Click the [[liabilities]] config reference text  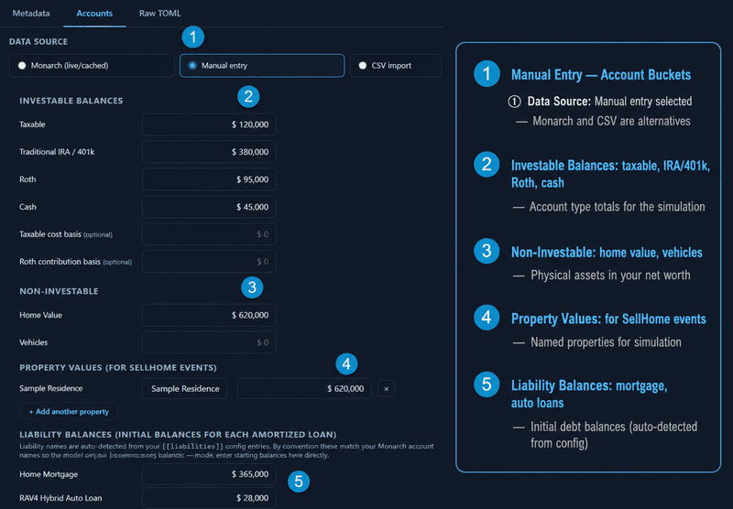[193, 447]
